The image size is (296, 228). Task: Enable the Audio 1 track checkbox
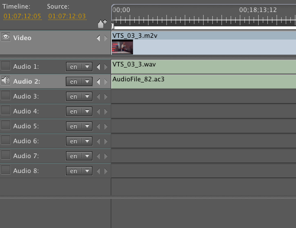pos(6,65)
